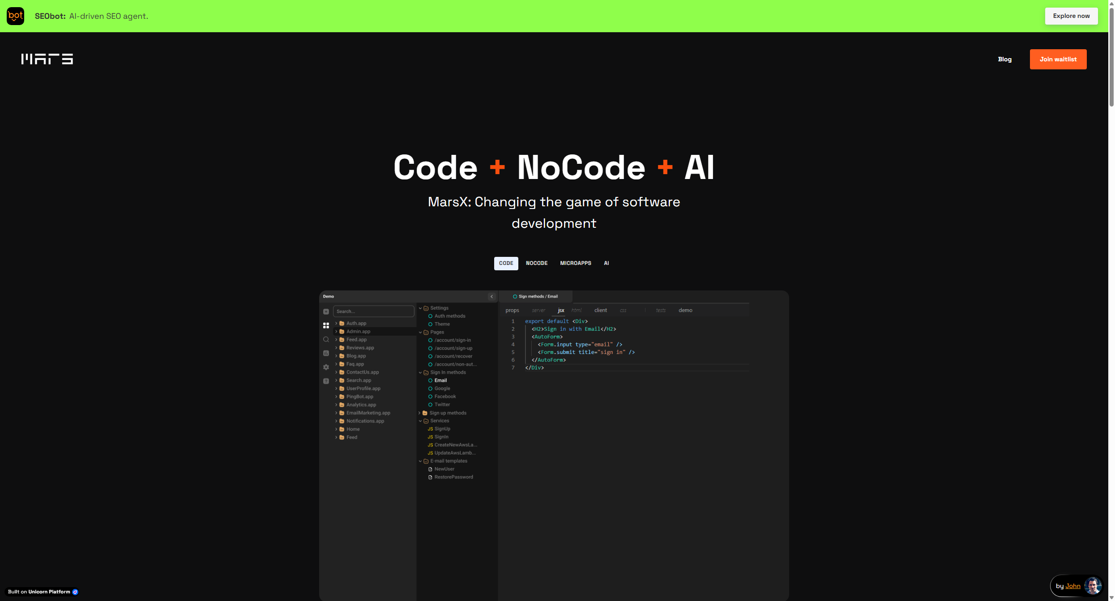1115x601 pixels.
Task: Click the Explore now button
Action: point(1071,16)
